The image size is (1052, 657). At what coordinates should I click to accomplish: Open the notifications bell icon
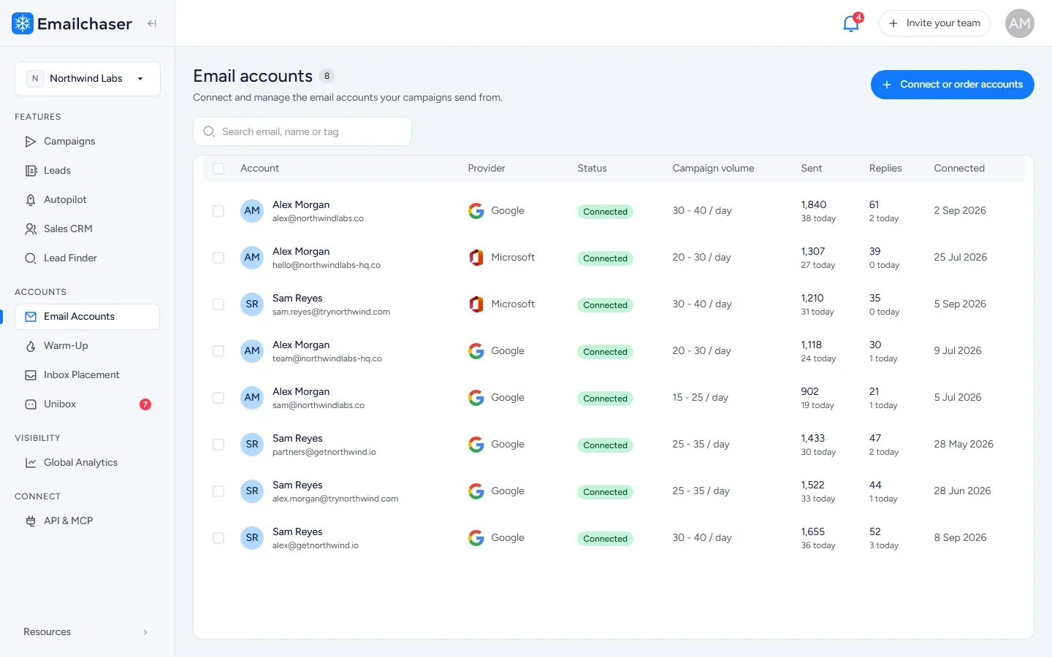click(851, 23)
